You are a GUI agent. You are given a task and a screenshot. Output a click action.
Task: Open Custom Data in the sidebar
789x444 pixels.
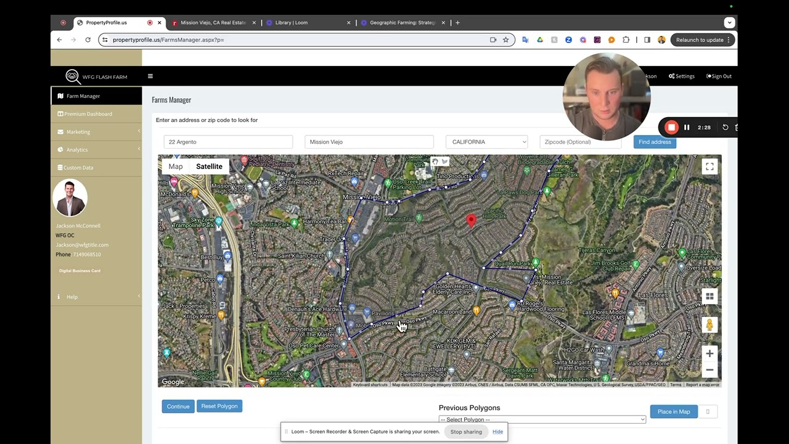(x=96, y=168)
